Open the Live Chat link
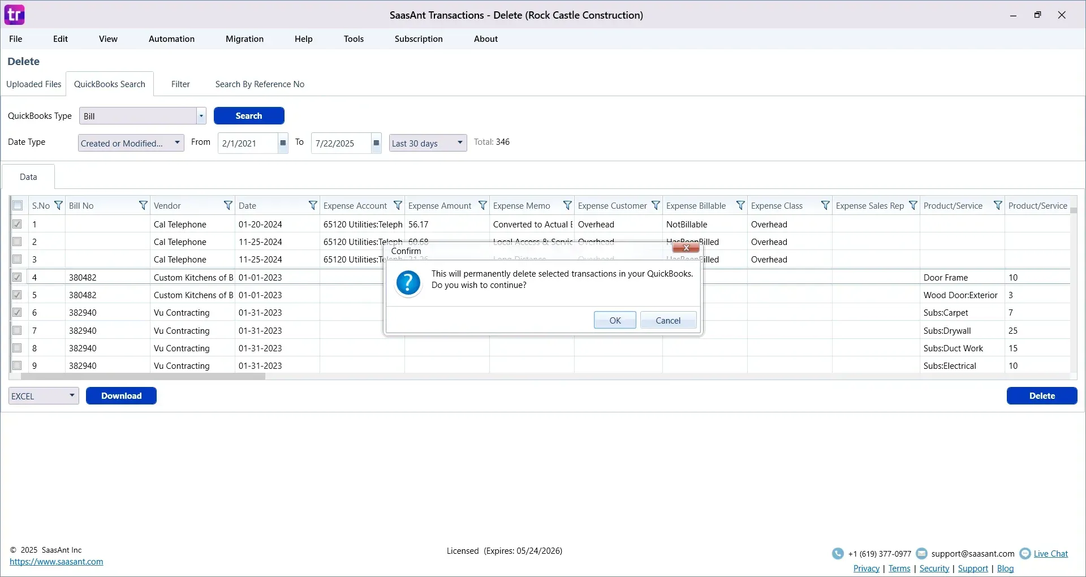Viewport: 1086px width, 577px height. 1050,554
